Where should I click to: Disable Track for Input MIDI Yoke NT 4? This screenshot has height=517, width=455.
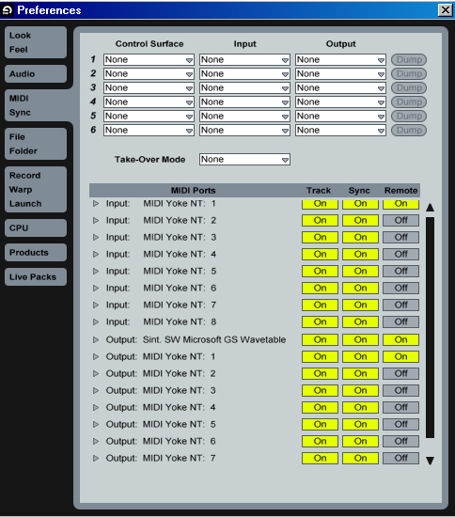pyautogui.click(x=320, y=254)
